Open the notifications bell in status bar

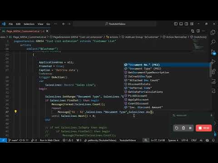213,140
